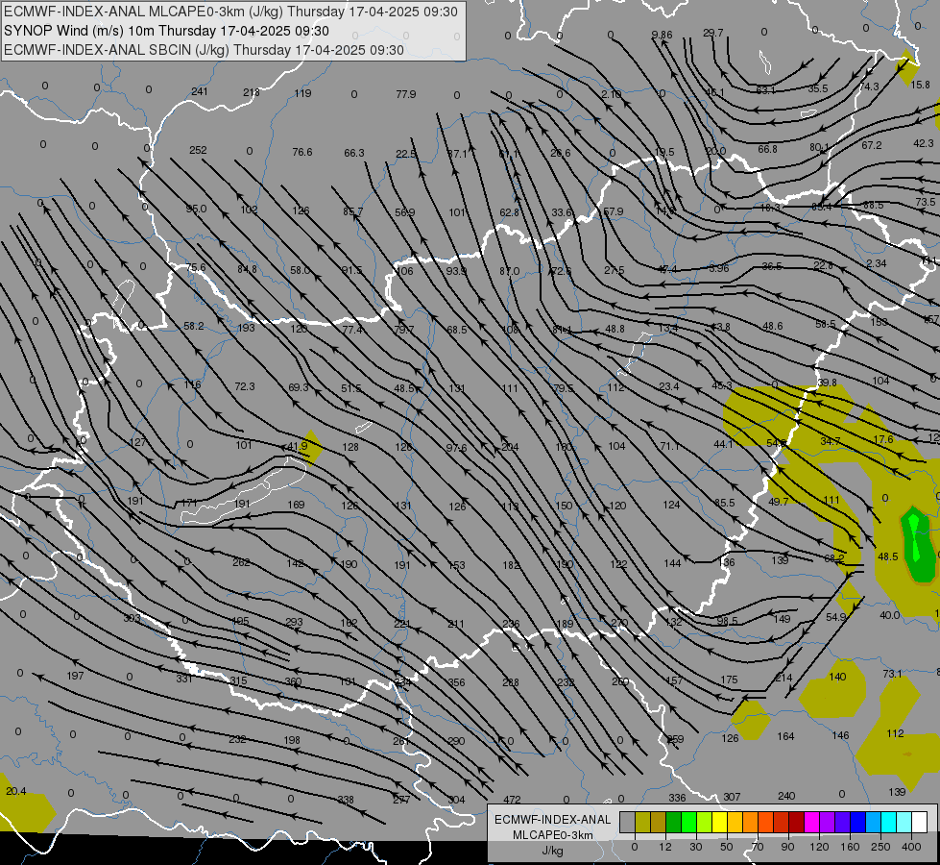Screen dimensions: 940x865
Task: Click the 41.9 value on map
Action: coord(298,446)
